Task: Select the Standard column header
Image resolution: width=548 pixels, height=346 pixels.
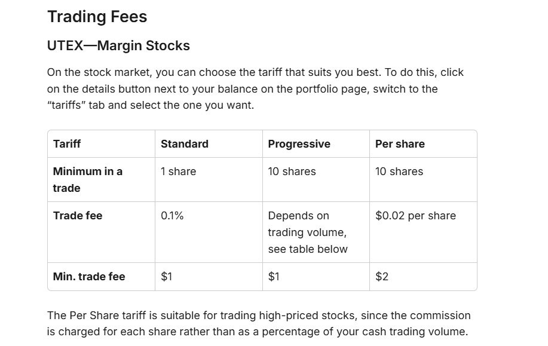Action: coord(184,144)
